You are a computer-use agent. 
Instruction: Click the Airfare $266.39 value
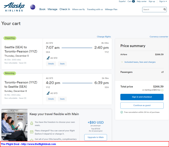(159, 54)
